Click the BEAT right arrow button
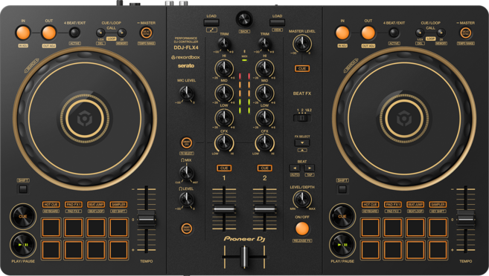 point(309,168)
